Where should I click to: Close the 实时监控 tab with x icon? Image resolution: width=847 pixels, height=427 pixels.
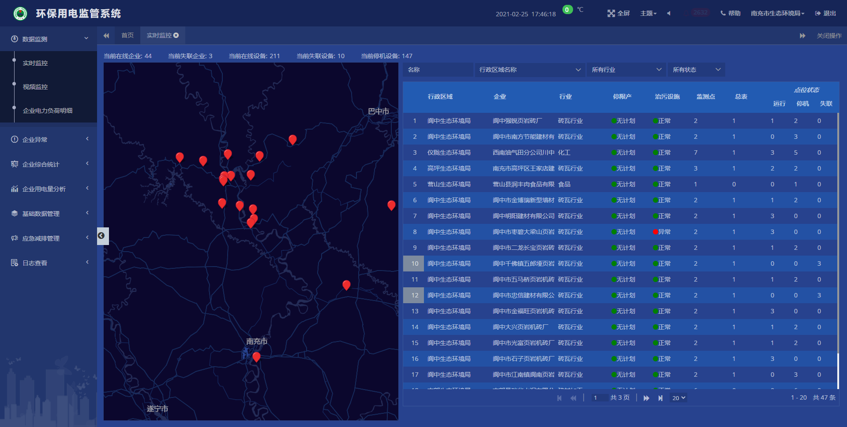click(176, 35)
